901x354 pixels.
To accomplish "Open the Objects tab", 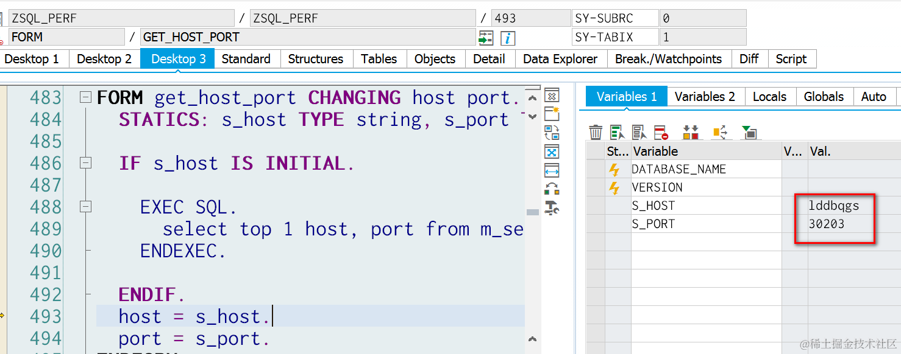I will tap(435, 59).
